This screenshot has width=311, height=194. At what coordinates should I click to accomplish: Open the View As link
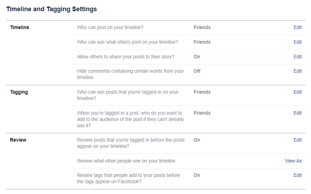click(293, 161)
